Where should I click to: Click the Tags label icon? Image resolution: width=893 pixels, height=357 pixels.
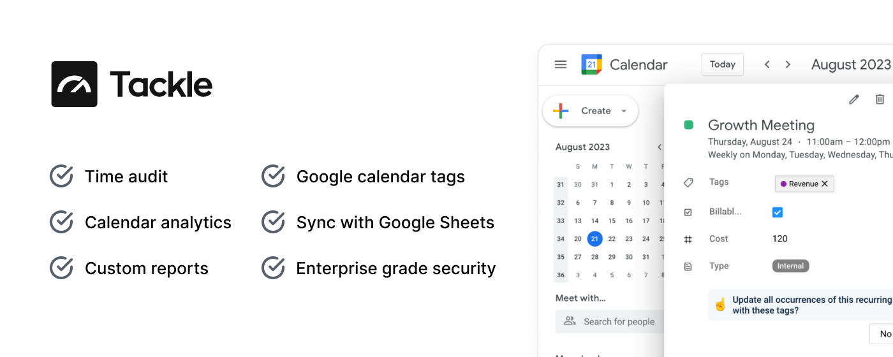pyautogui.click(x=688, y=183)
